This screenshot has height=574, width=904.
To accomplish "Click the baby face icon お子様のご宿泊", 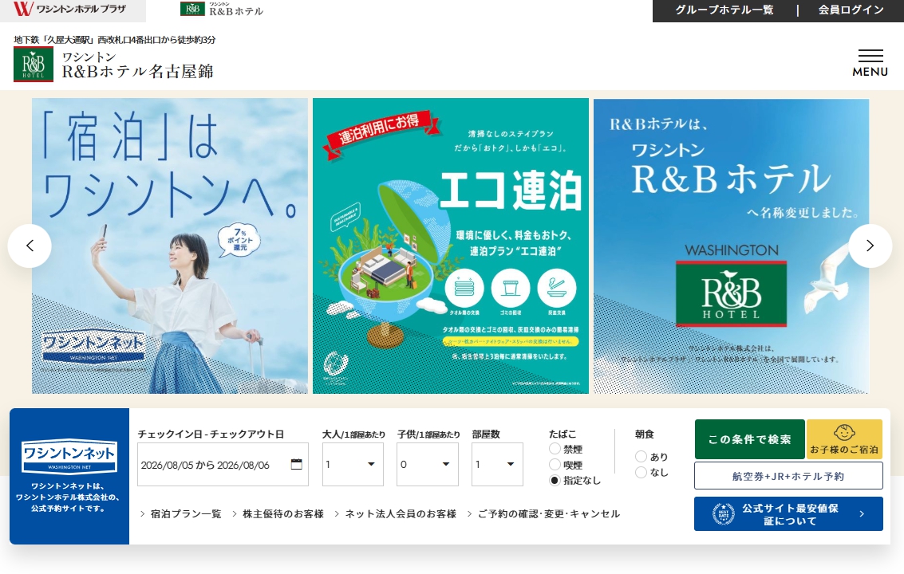I will click(844, 432).
